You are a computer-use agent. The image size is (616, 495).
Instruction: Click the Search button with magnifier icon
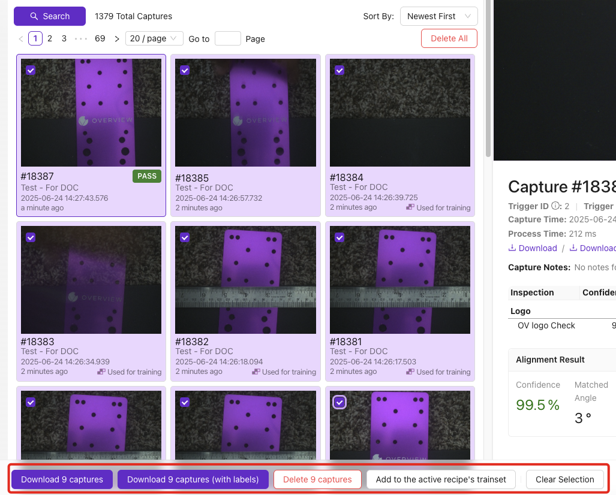coord(50,16)
